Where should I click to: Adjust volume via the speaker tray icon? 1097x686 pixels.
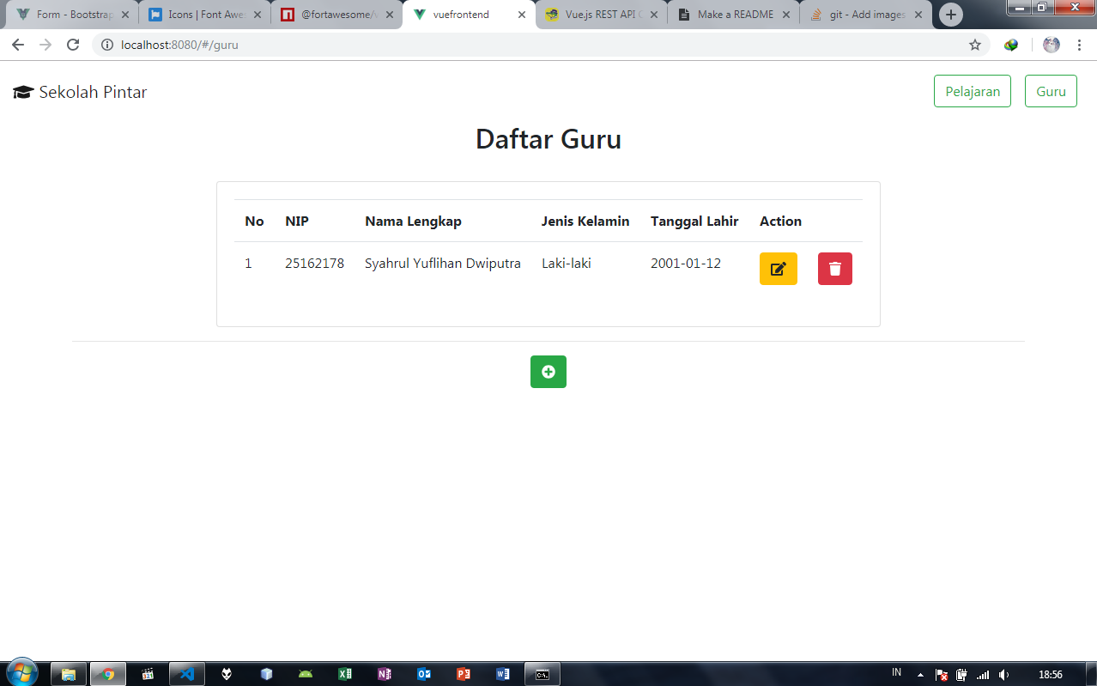point(1003,674)
